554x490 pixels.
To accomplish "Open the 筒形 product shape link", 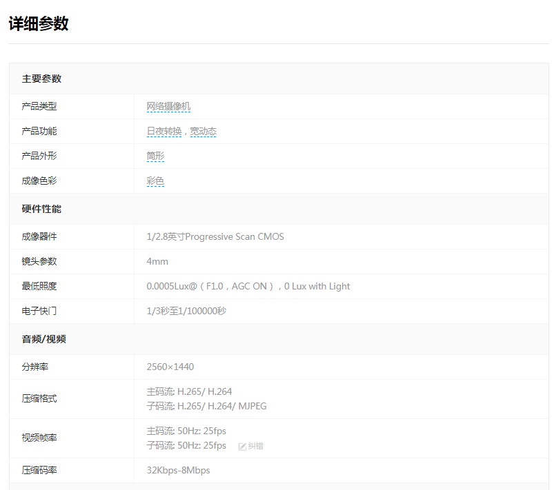I will [x=155, y=156].
